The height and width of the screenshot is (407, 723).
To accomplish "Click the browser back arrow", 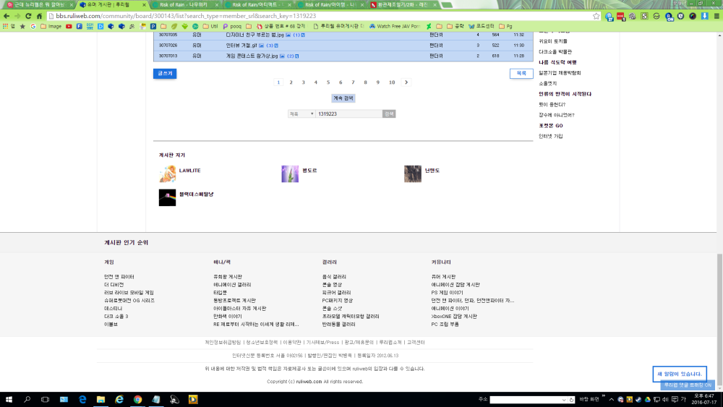I will click(7, 15).
